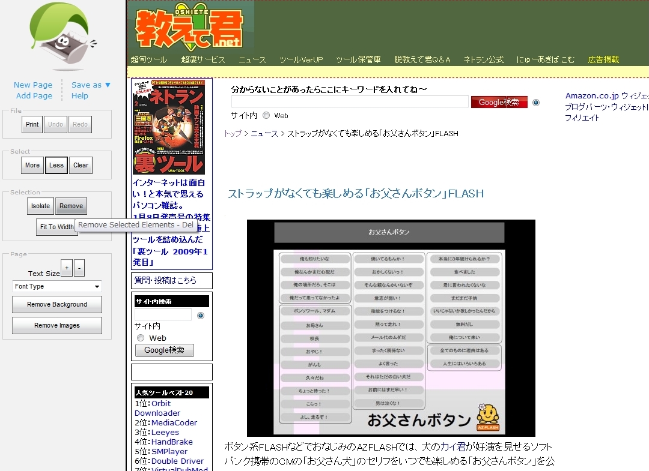
Task: Focus the main keyword search field
Action: (x=350, y=101)
